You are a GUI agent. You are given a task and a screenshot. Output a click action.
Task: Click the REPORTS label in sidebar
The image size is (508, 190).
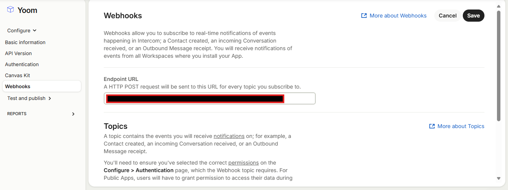click(x=17, y=114)
